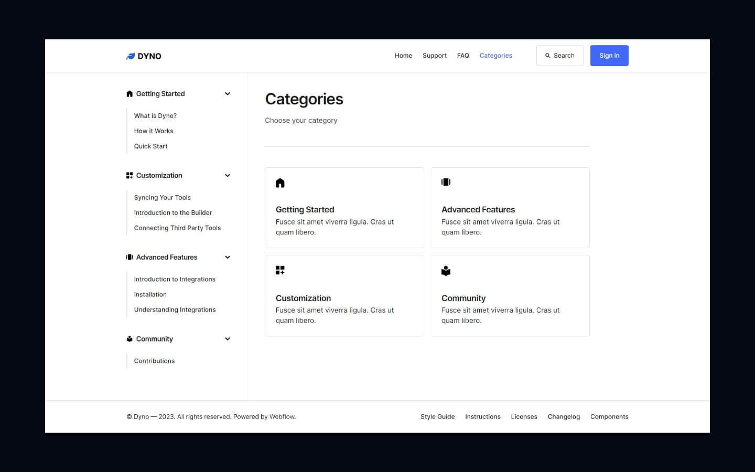Click the Dyno logo icon in the navbar
This screenshot has width=755, height=472.
[131, 56]
